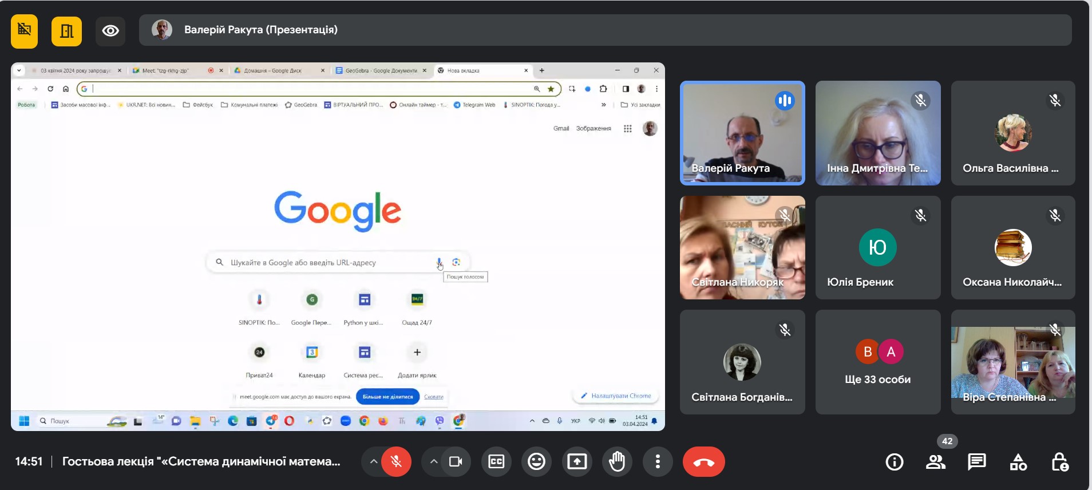Click the muted mic icon on Ольга Василівна's tile

pos(1055,101)
